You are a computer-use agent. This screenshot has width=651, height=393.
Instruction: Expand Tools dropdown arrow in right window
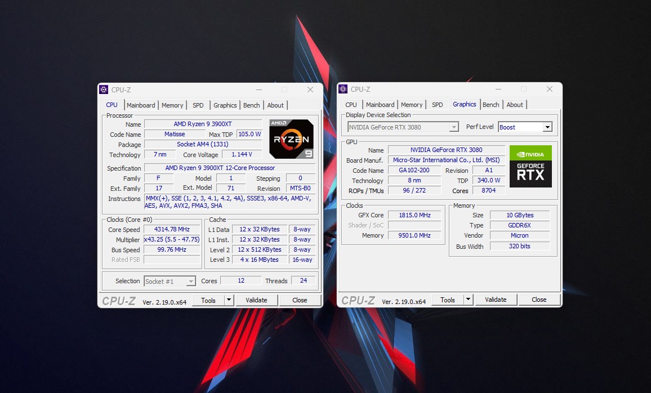click(x=468, y=299)
